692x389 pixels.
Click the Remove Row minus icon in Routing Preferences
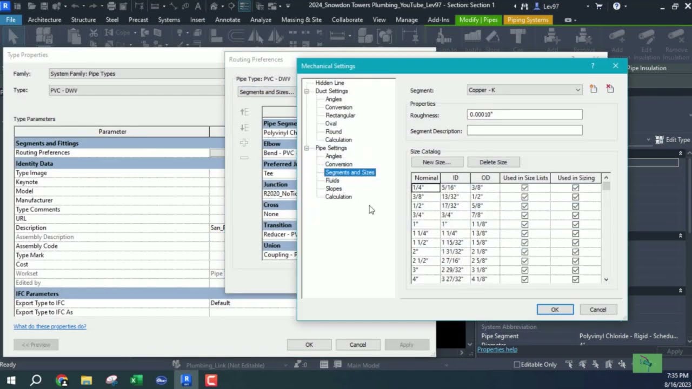pos(244,158)
